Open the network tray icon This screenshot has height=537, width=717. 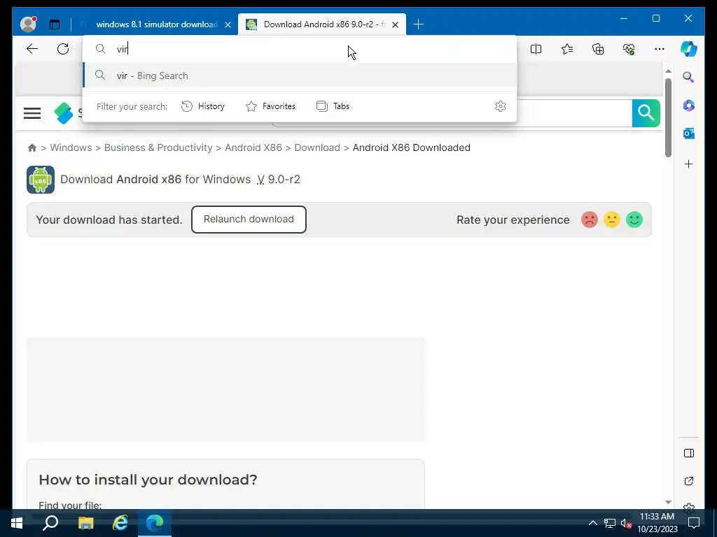(610, 523)
